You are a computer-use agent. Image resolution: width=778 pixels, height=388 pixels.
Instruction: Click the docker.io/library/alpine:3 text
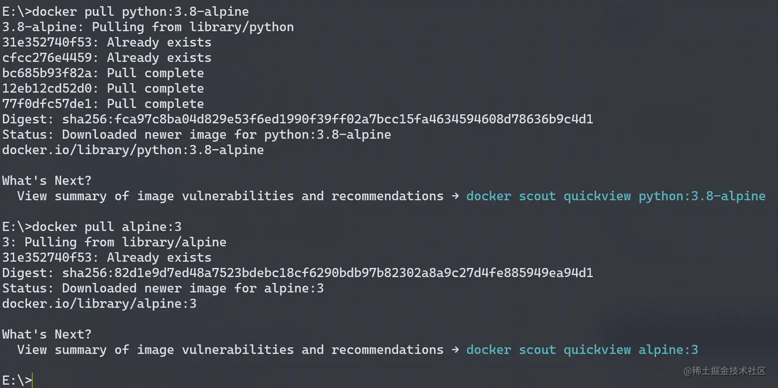point(99,304)
